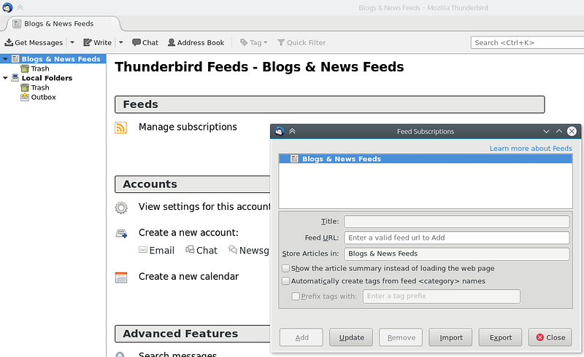This screenshot has width=584, height=357.
Task: Toggle the Prefix tags with checkbox
Action: pos(296,296)
